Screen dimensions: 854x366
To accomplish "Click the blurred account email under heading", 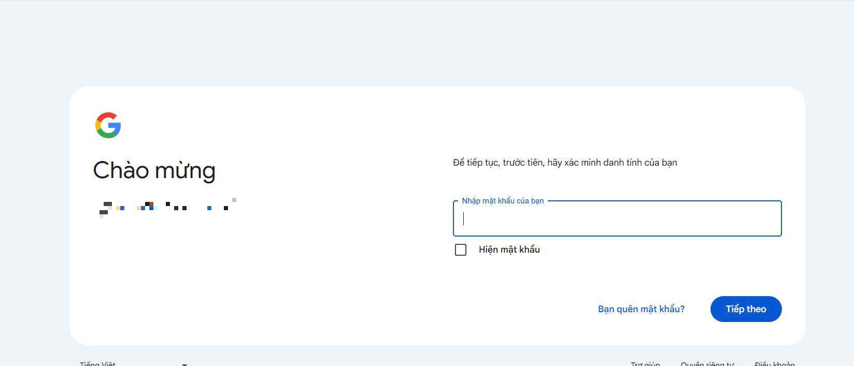I will pos(167,207).
